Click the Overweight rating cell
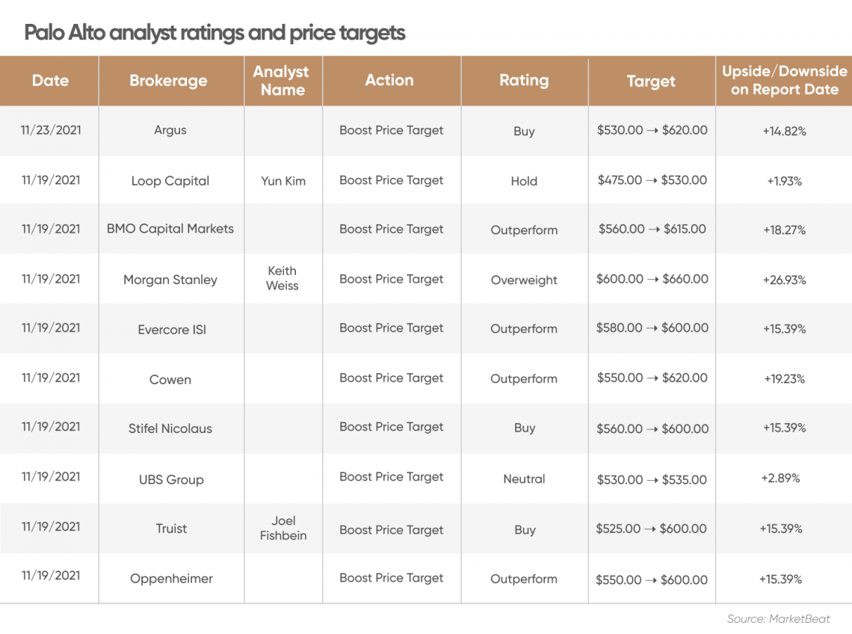 click(x=524, y=280)
